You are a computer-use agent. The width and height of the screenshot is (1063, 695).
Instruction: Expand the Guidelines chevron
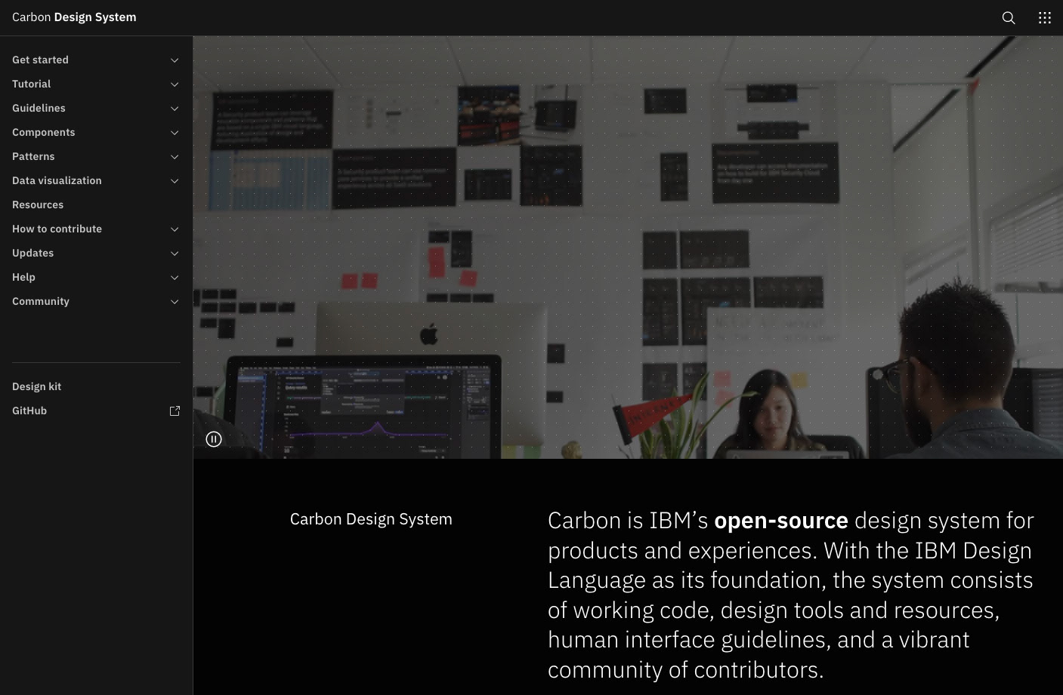point(175,109)
